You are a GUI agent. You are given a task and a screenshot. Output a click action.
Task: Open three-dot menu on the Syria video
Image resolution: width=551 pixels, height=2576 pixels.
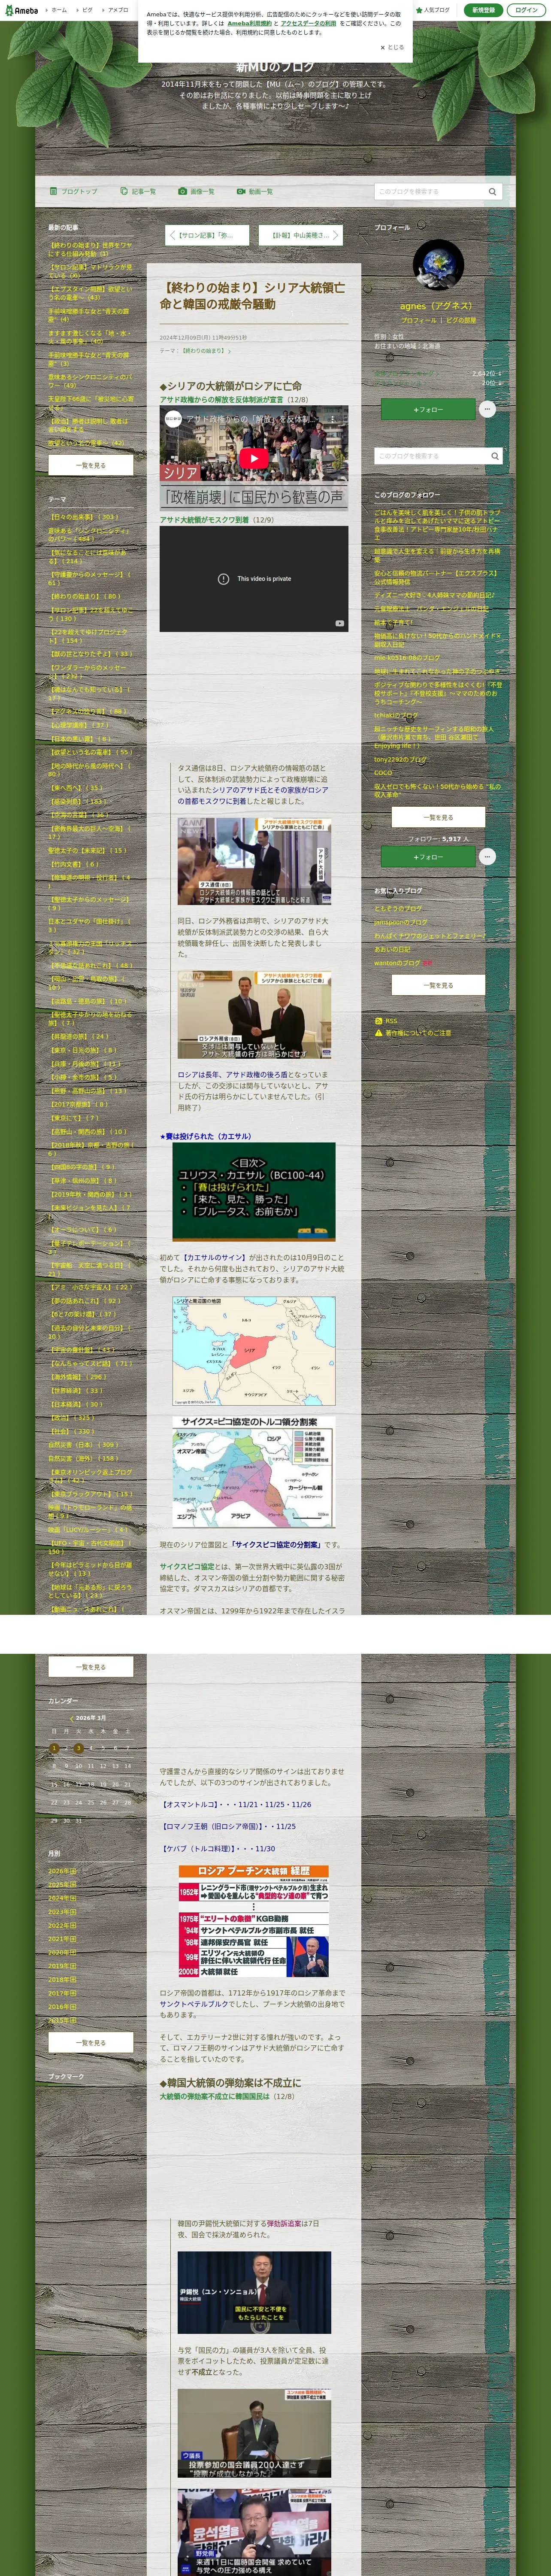pos(333,419)
